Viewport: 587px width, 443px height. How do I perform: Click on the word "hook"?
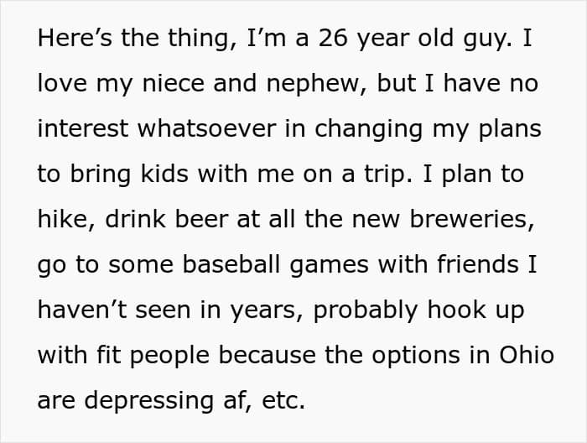[x=457, y=310]
